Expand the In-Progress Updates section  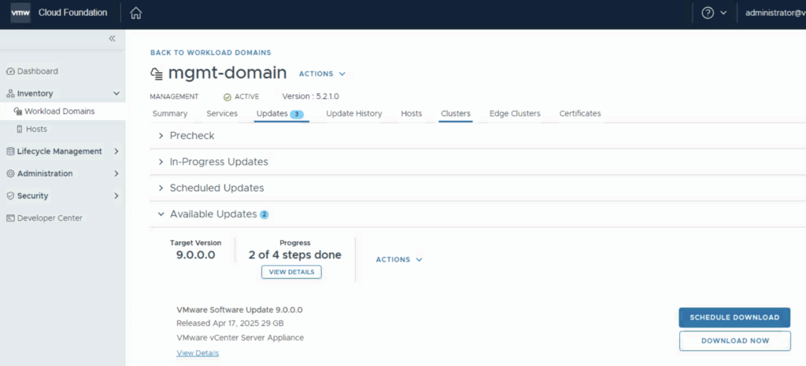(x=218, y=162)
